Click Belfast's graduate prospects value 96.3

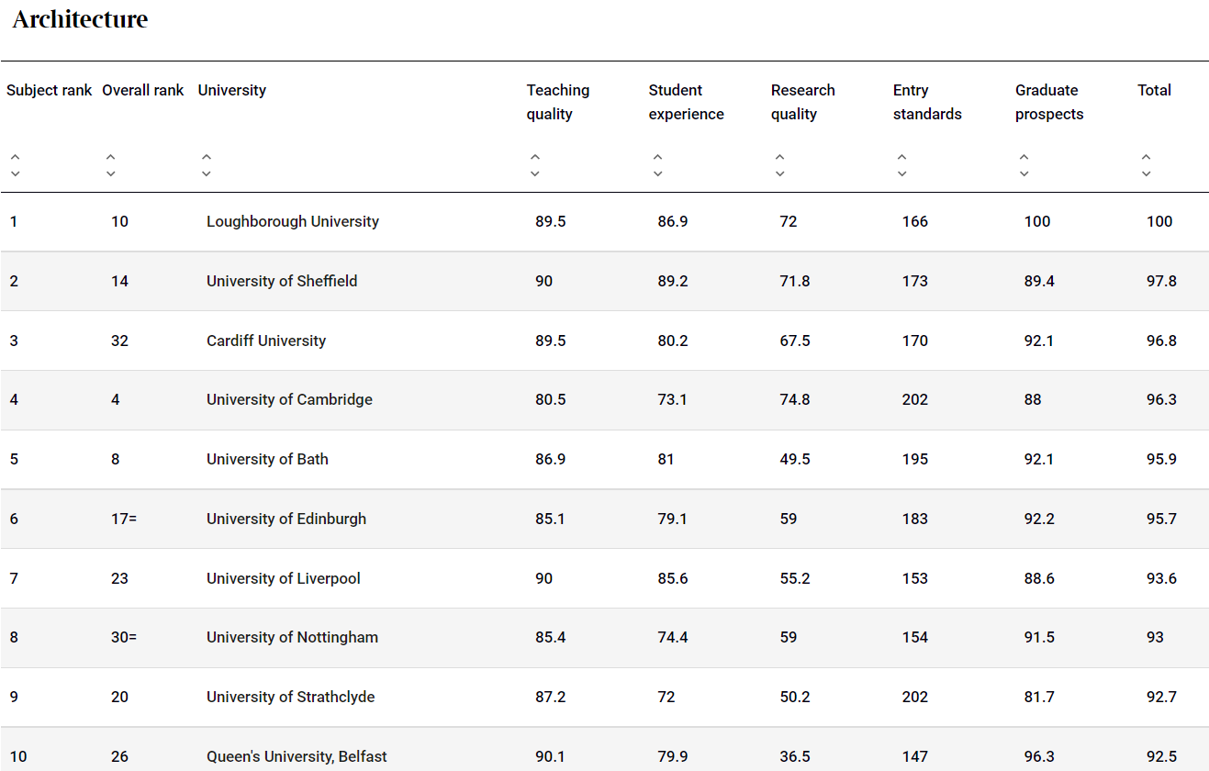1039,756
